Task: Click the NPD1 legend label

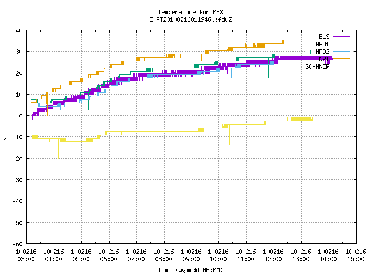Action: pyautogui.click(x=322, y=44)
